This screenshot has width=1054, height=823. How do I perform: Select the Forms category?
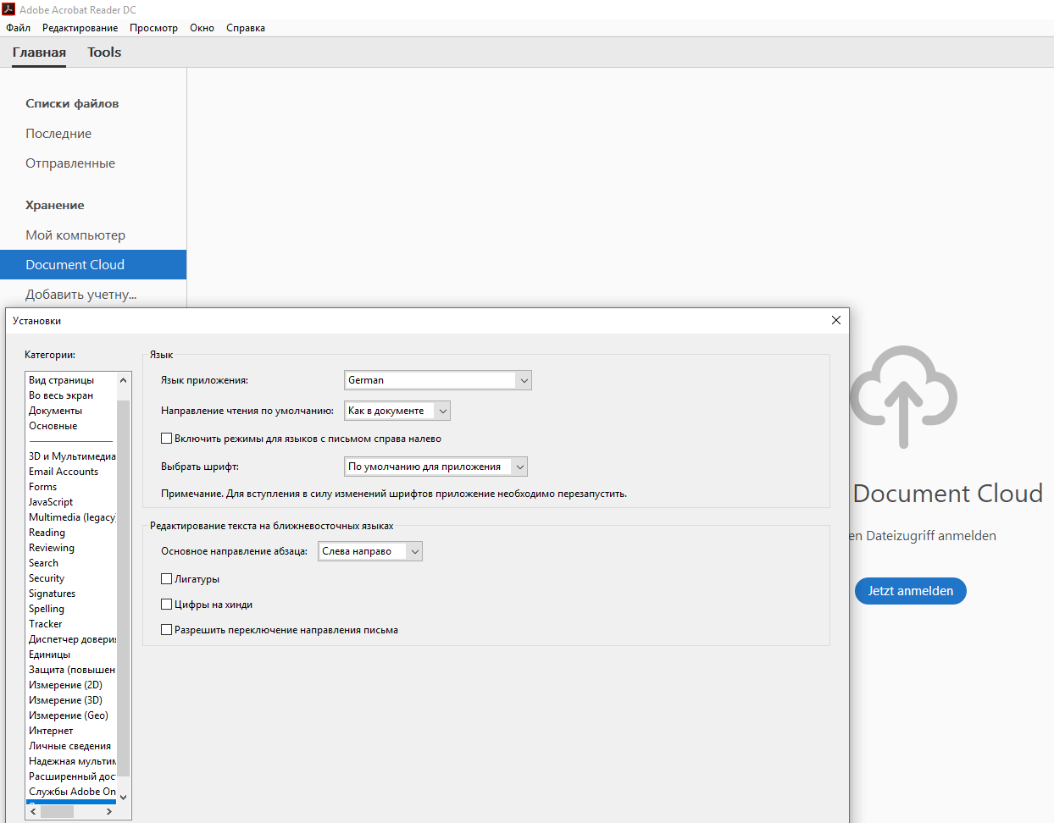coord(43,487)
